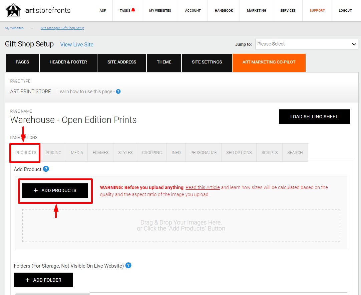Switch to the Pricing tab
The width and height of the screenshot is (361, 295).
point(53,153)
